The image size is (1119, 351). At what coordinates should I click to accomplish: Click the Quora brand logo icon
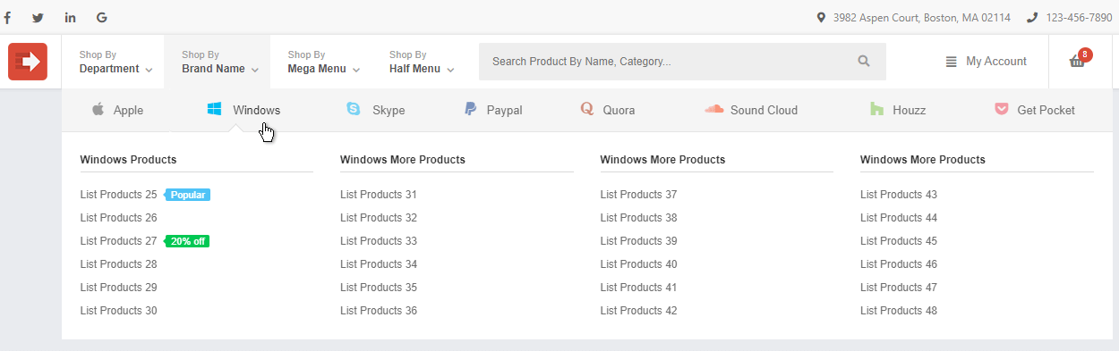point(587,110)
